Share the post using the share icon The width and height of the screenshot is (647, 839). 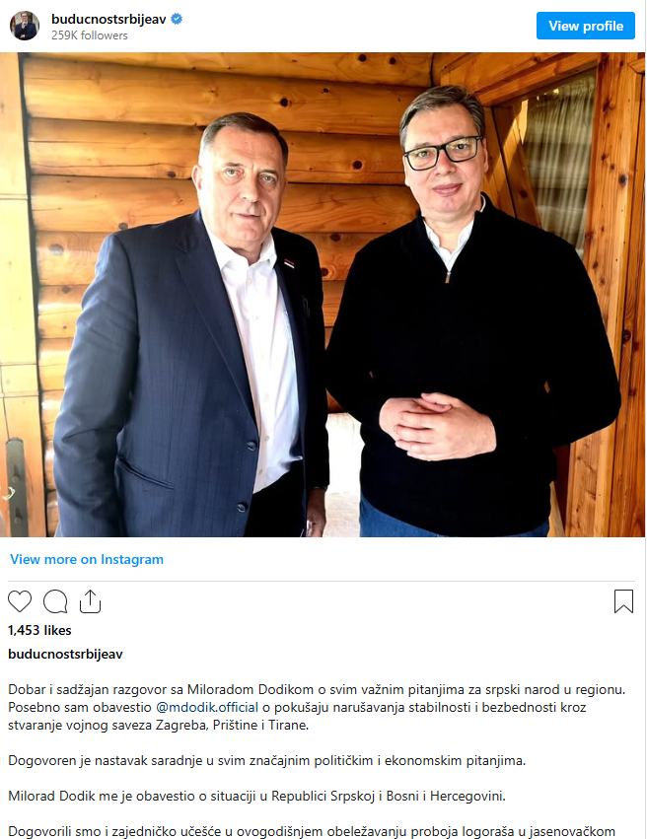pyautogui.click(x=90, y=601)
